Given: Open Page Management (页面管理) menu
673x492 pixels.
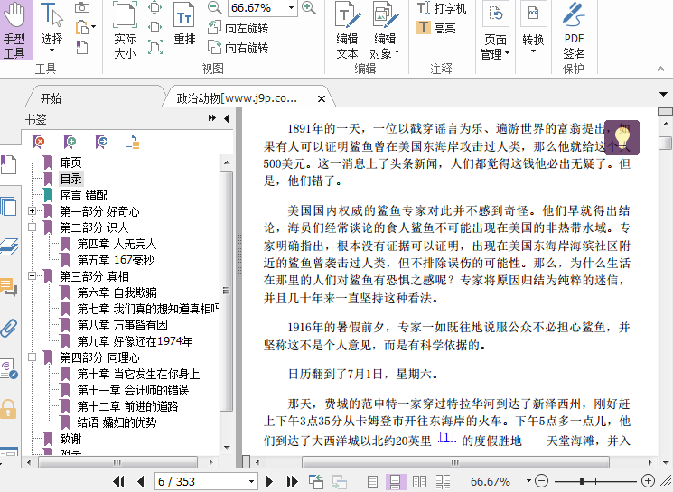Looking at the screenshot, I should (x=495, y=31).
